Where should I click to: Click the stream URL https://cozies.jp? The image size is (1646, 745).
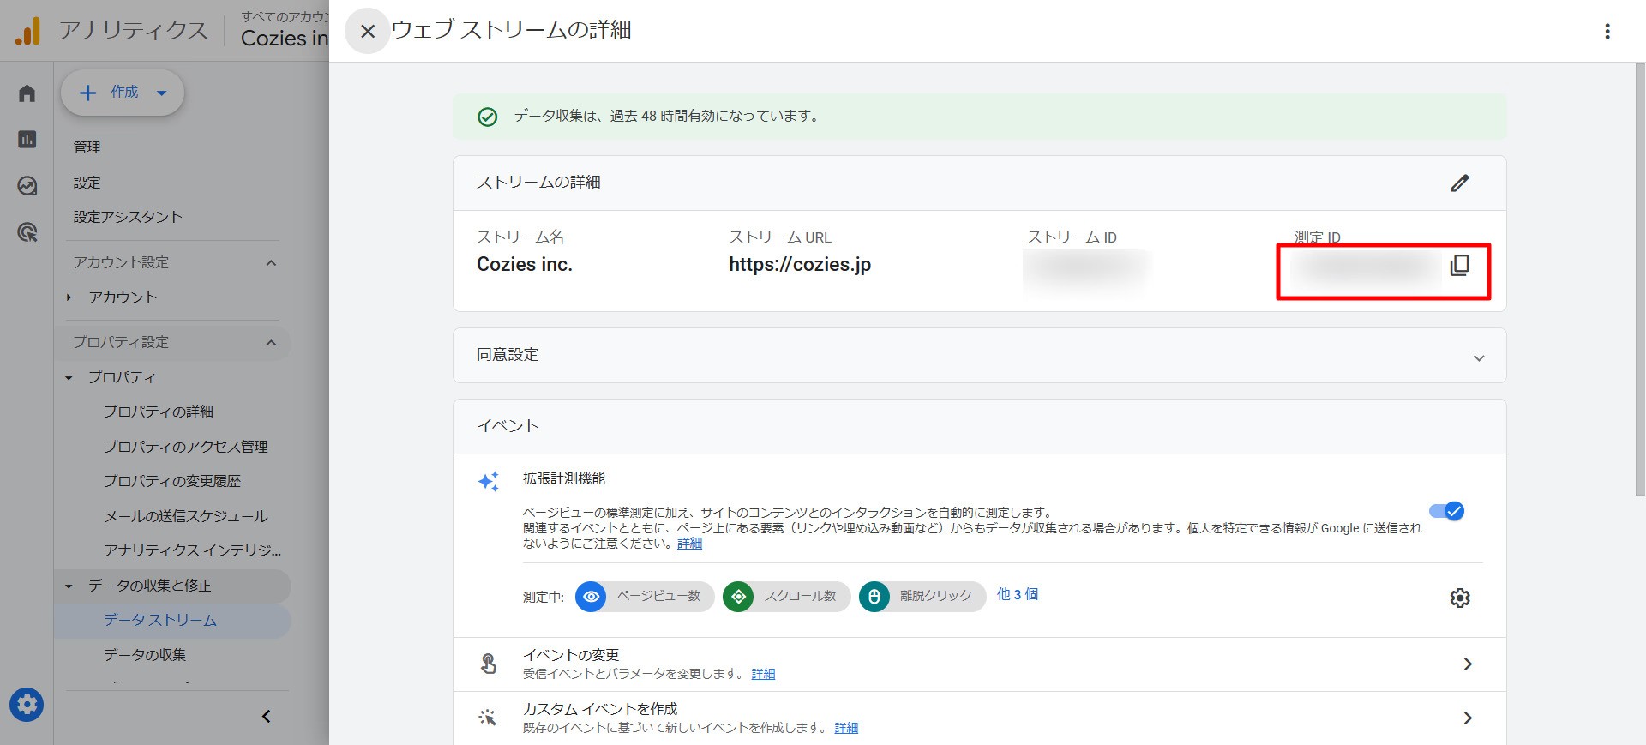coord(800,265)
